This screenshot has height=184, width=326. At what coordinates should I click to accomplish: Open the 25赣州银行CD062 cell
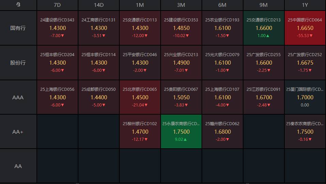coord(222,132)
